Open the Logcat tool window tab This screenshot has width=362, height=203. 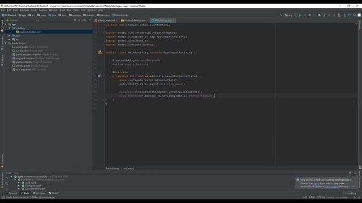(x=39, y=193)
